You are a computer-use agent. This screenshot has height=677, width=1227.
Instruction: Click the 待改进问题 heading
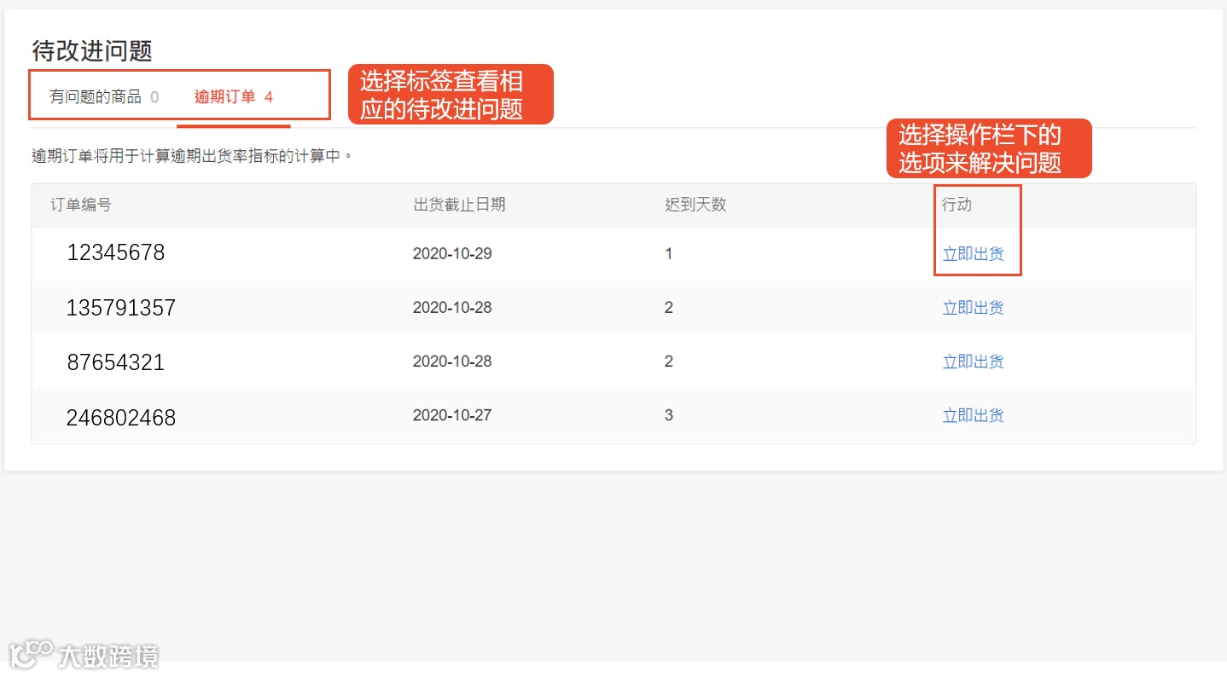[92, 51]
